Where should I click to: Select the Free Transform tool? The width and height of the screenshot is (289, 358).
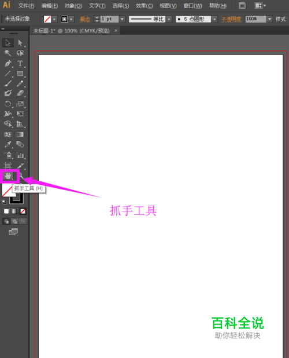click(x=20, y=114)
